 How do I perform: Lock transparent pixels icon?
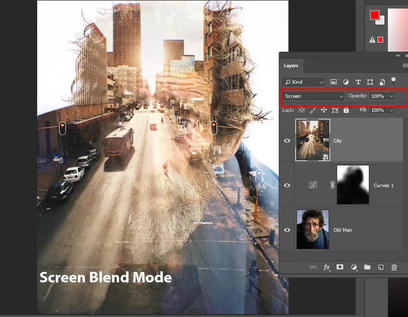[301, 110]
